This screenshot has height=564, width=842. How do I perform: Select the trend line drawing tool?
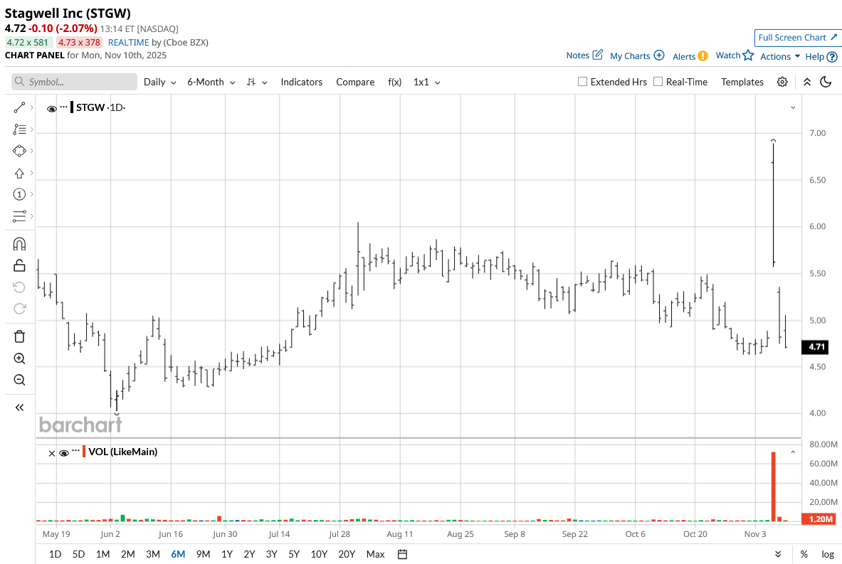19,107
